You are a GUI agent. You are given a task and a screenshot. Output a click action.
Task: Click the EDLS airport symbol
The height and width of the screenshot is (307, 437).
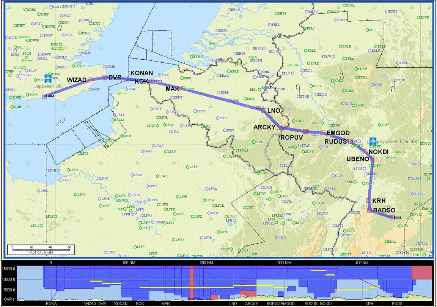305,28
